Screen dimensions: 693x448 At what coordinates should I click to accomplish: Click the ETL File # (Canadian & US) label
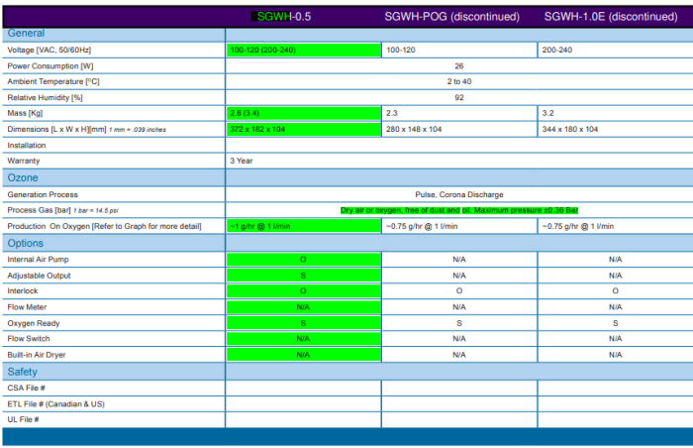(x=54, y=403)
